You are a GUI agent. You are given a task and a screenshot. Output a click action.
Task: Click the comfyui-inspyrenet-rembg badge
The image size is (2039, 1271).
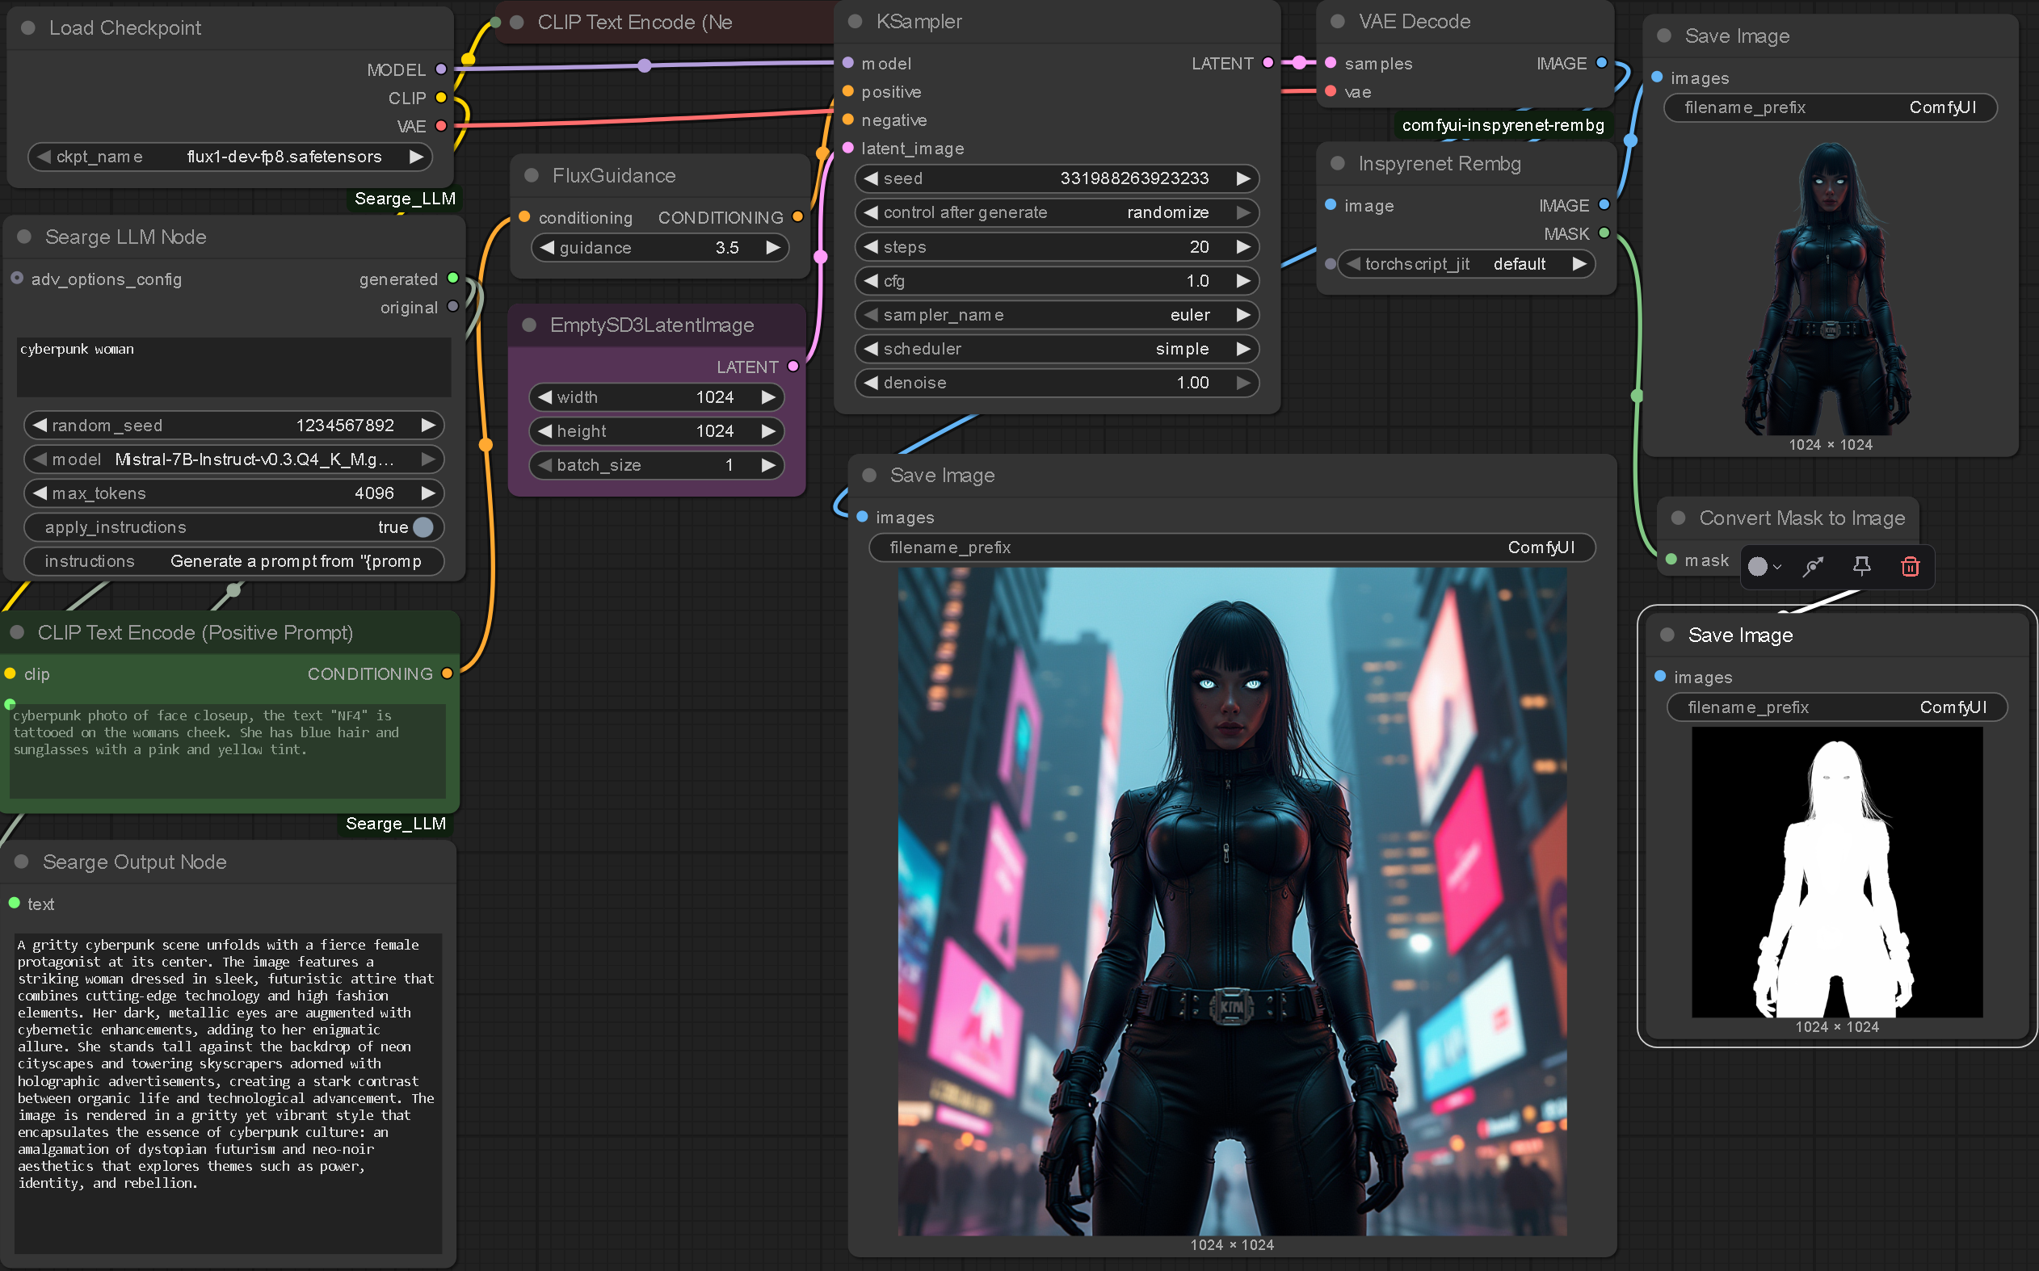(1503, 125)
